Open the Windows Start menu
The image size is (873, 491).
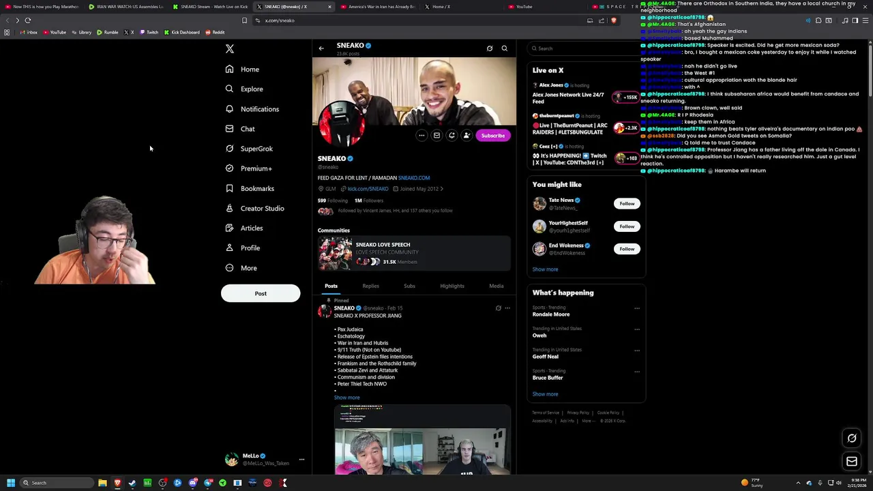pyautogui.click(x=10, y=483)
